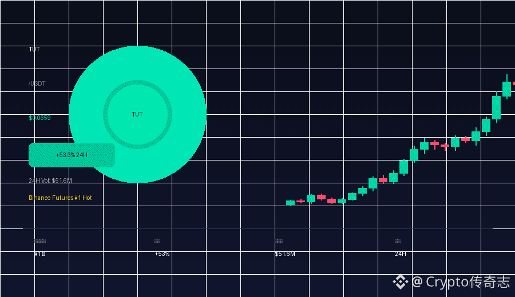Click the tallest green candle on the chart
Image resolution: width=515 pixels, height=297 pixels.
click(x=496, y=107)
